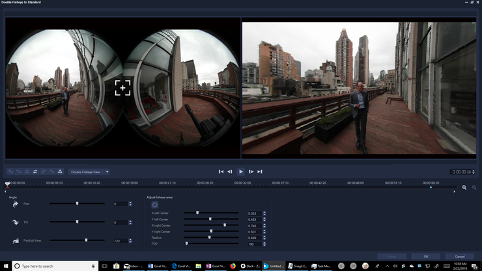This screenshot has height=271, width=482.
Task: Zoom in on the timeline ruler
Action: pyautogui.click(x=464, y=188)
